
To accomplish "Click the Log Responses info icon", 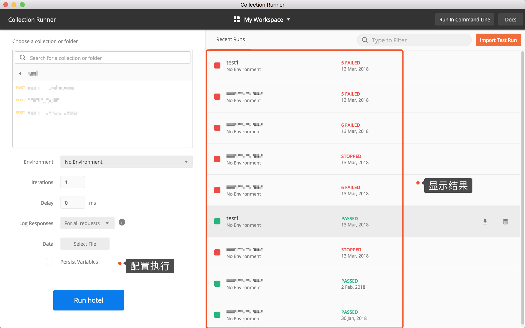I will (122, 222).
